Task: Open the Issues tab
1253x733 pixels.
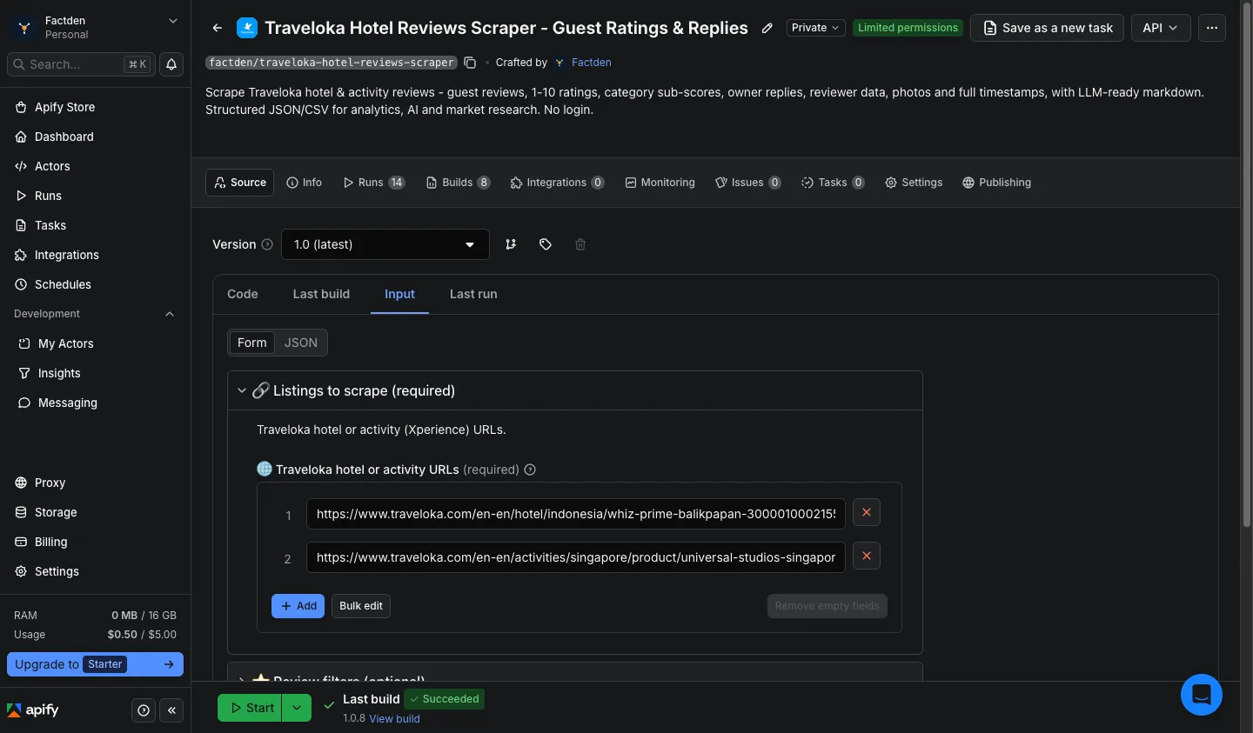Action: pyautogui.click(x=748, y=183)
